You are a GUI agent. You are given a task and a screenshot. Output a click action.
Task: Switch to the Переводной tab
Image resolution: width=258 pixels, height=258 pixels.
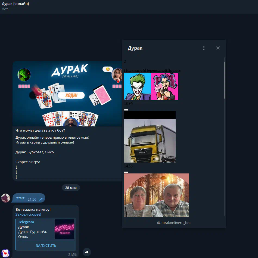[x=156, y=70]
